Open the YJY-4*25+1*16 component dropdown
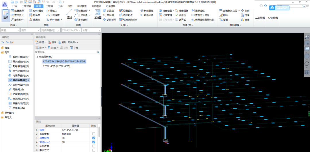 (71, 30)
